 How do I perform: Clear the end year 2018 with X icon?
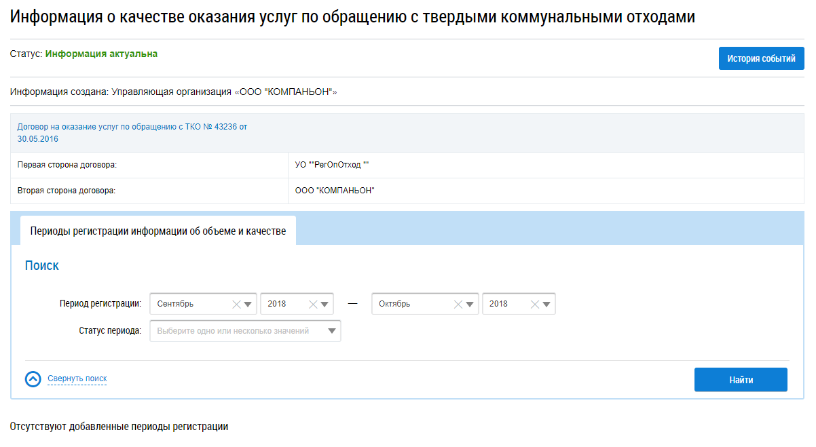535,305
